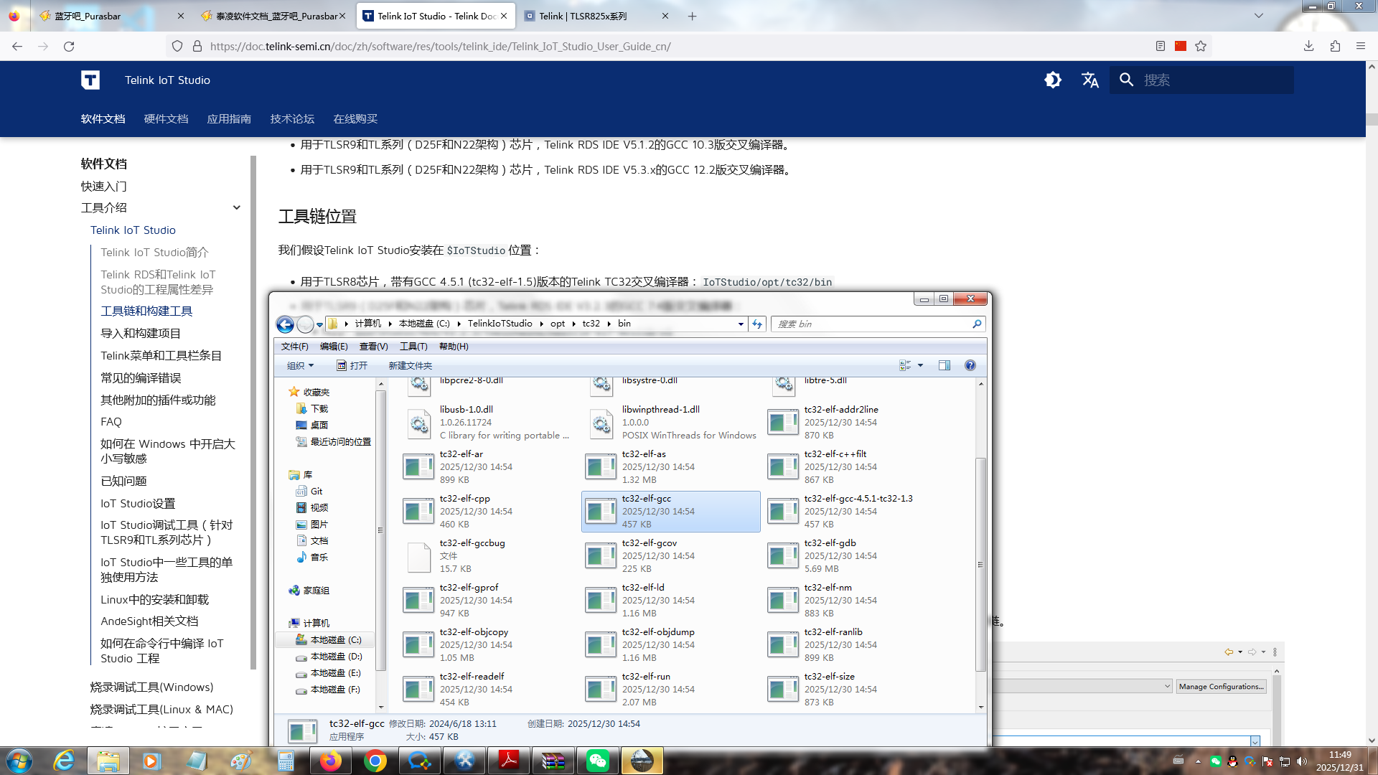Reload the current page

point(69,46)
